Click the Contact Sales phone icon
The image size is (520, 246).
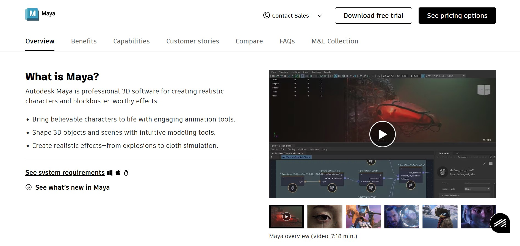(x=266, y=15)
